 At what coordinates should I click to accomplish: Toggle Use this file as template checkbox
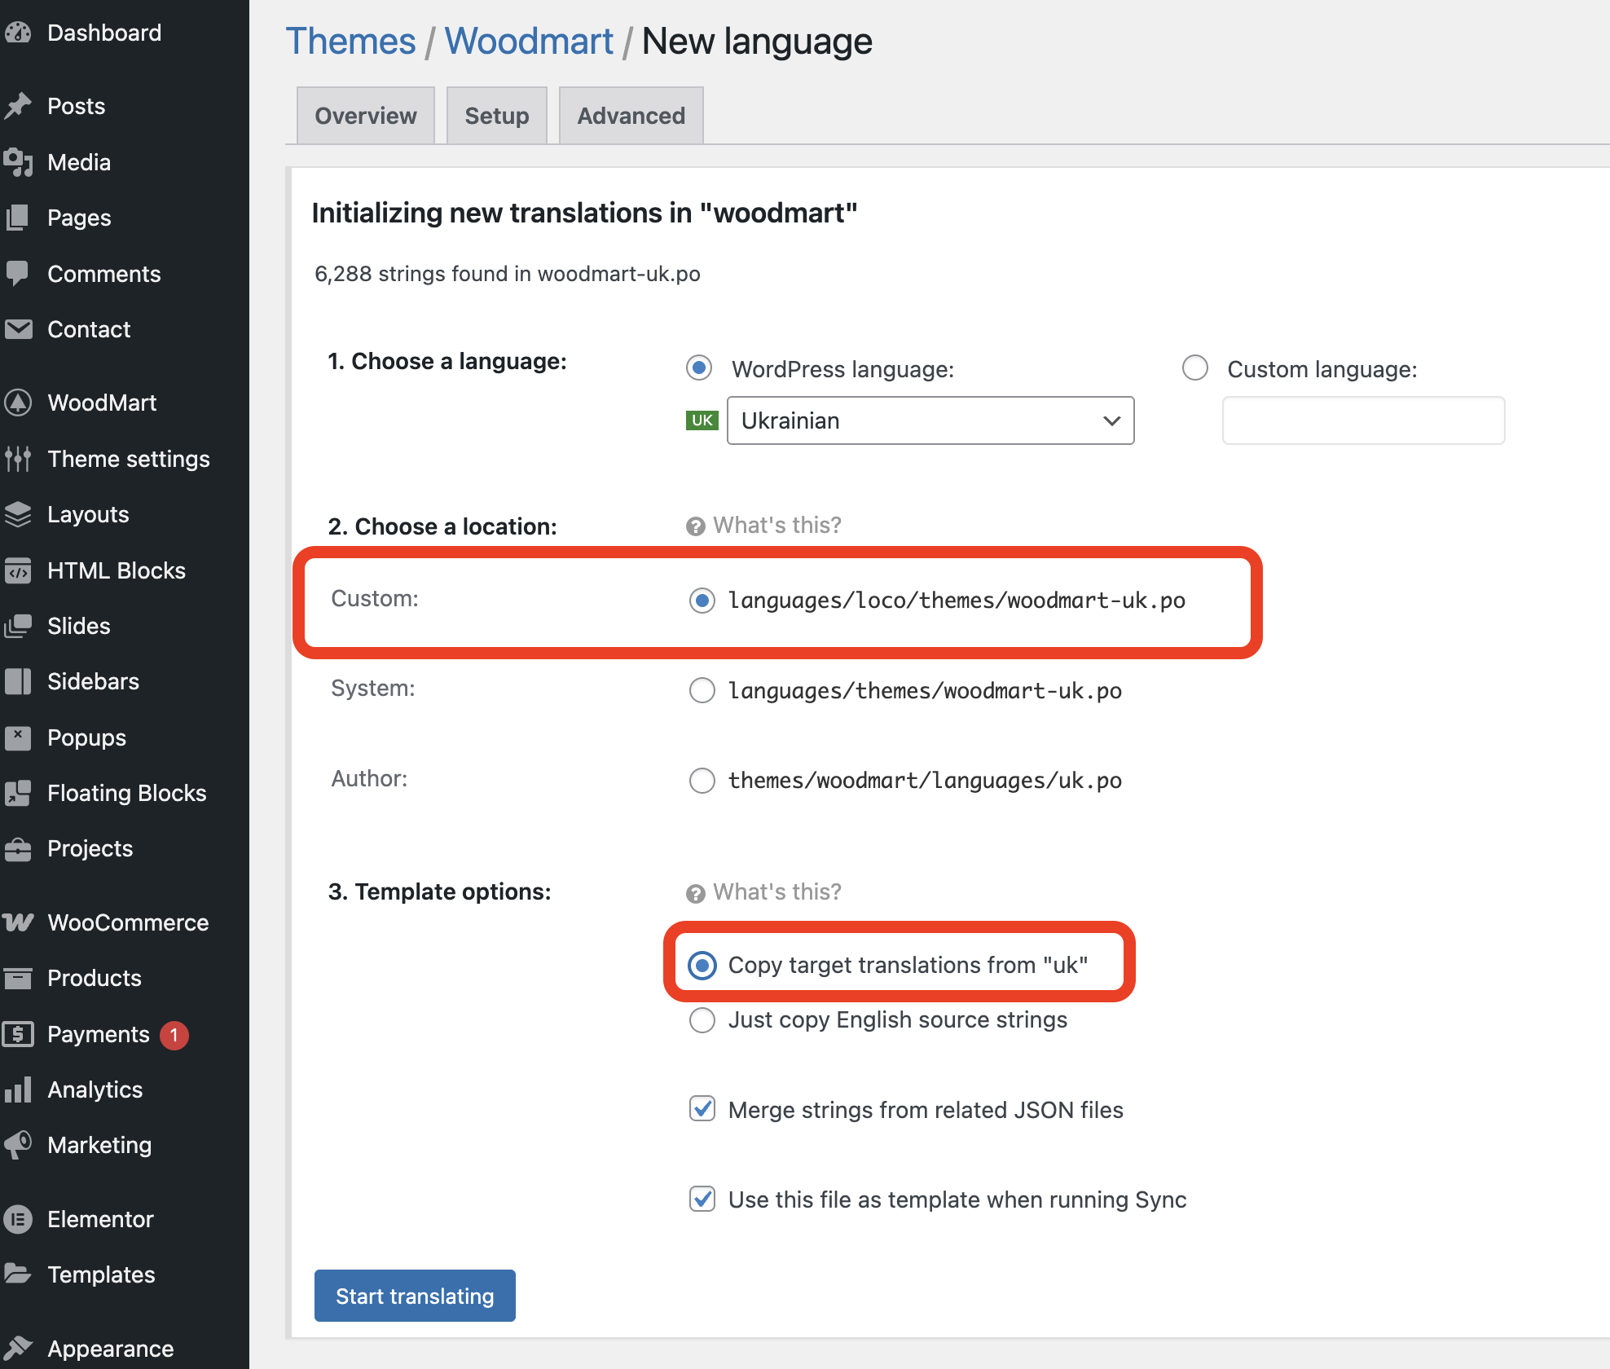pyautogui.click(x=702, y=1199)
